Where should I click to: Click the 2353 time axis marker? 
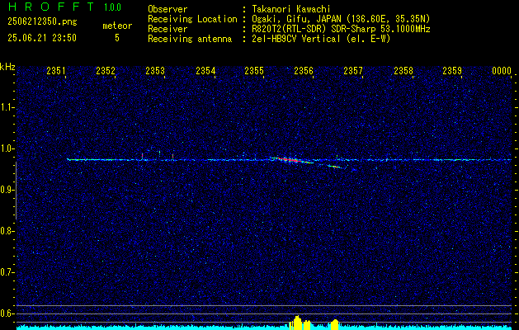click(x=155, y=70)
